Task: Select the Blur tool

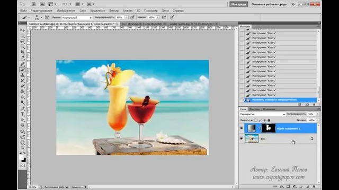Action: tap(22, 97)
